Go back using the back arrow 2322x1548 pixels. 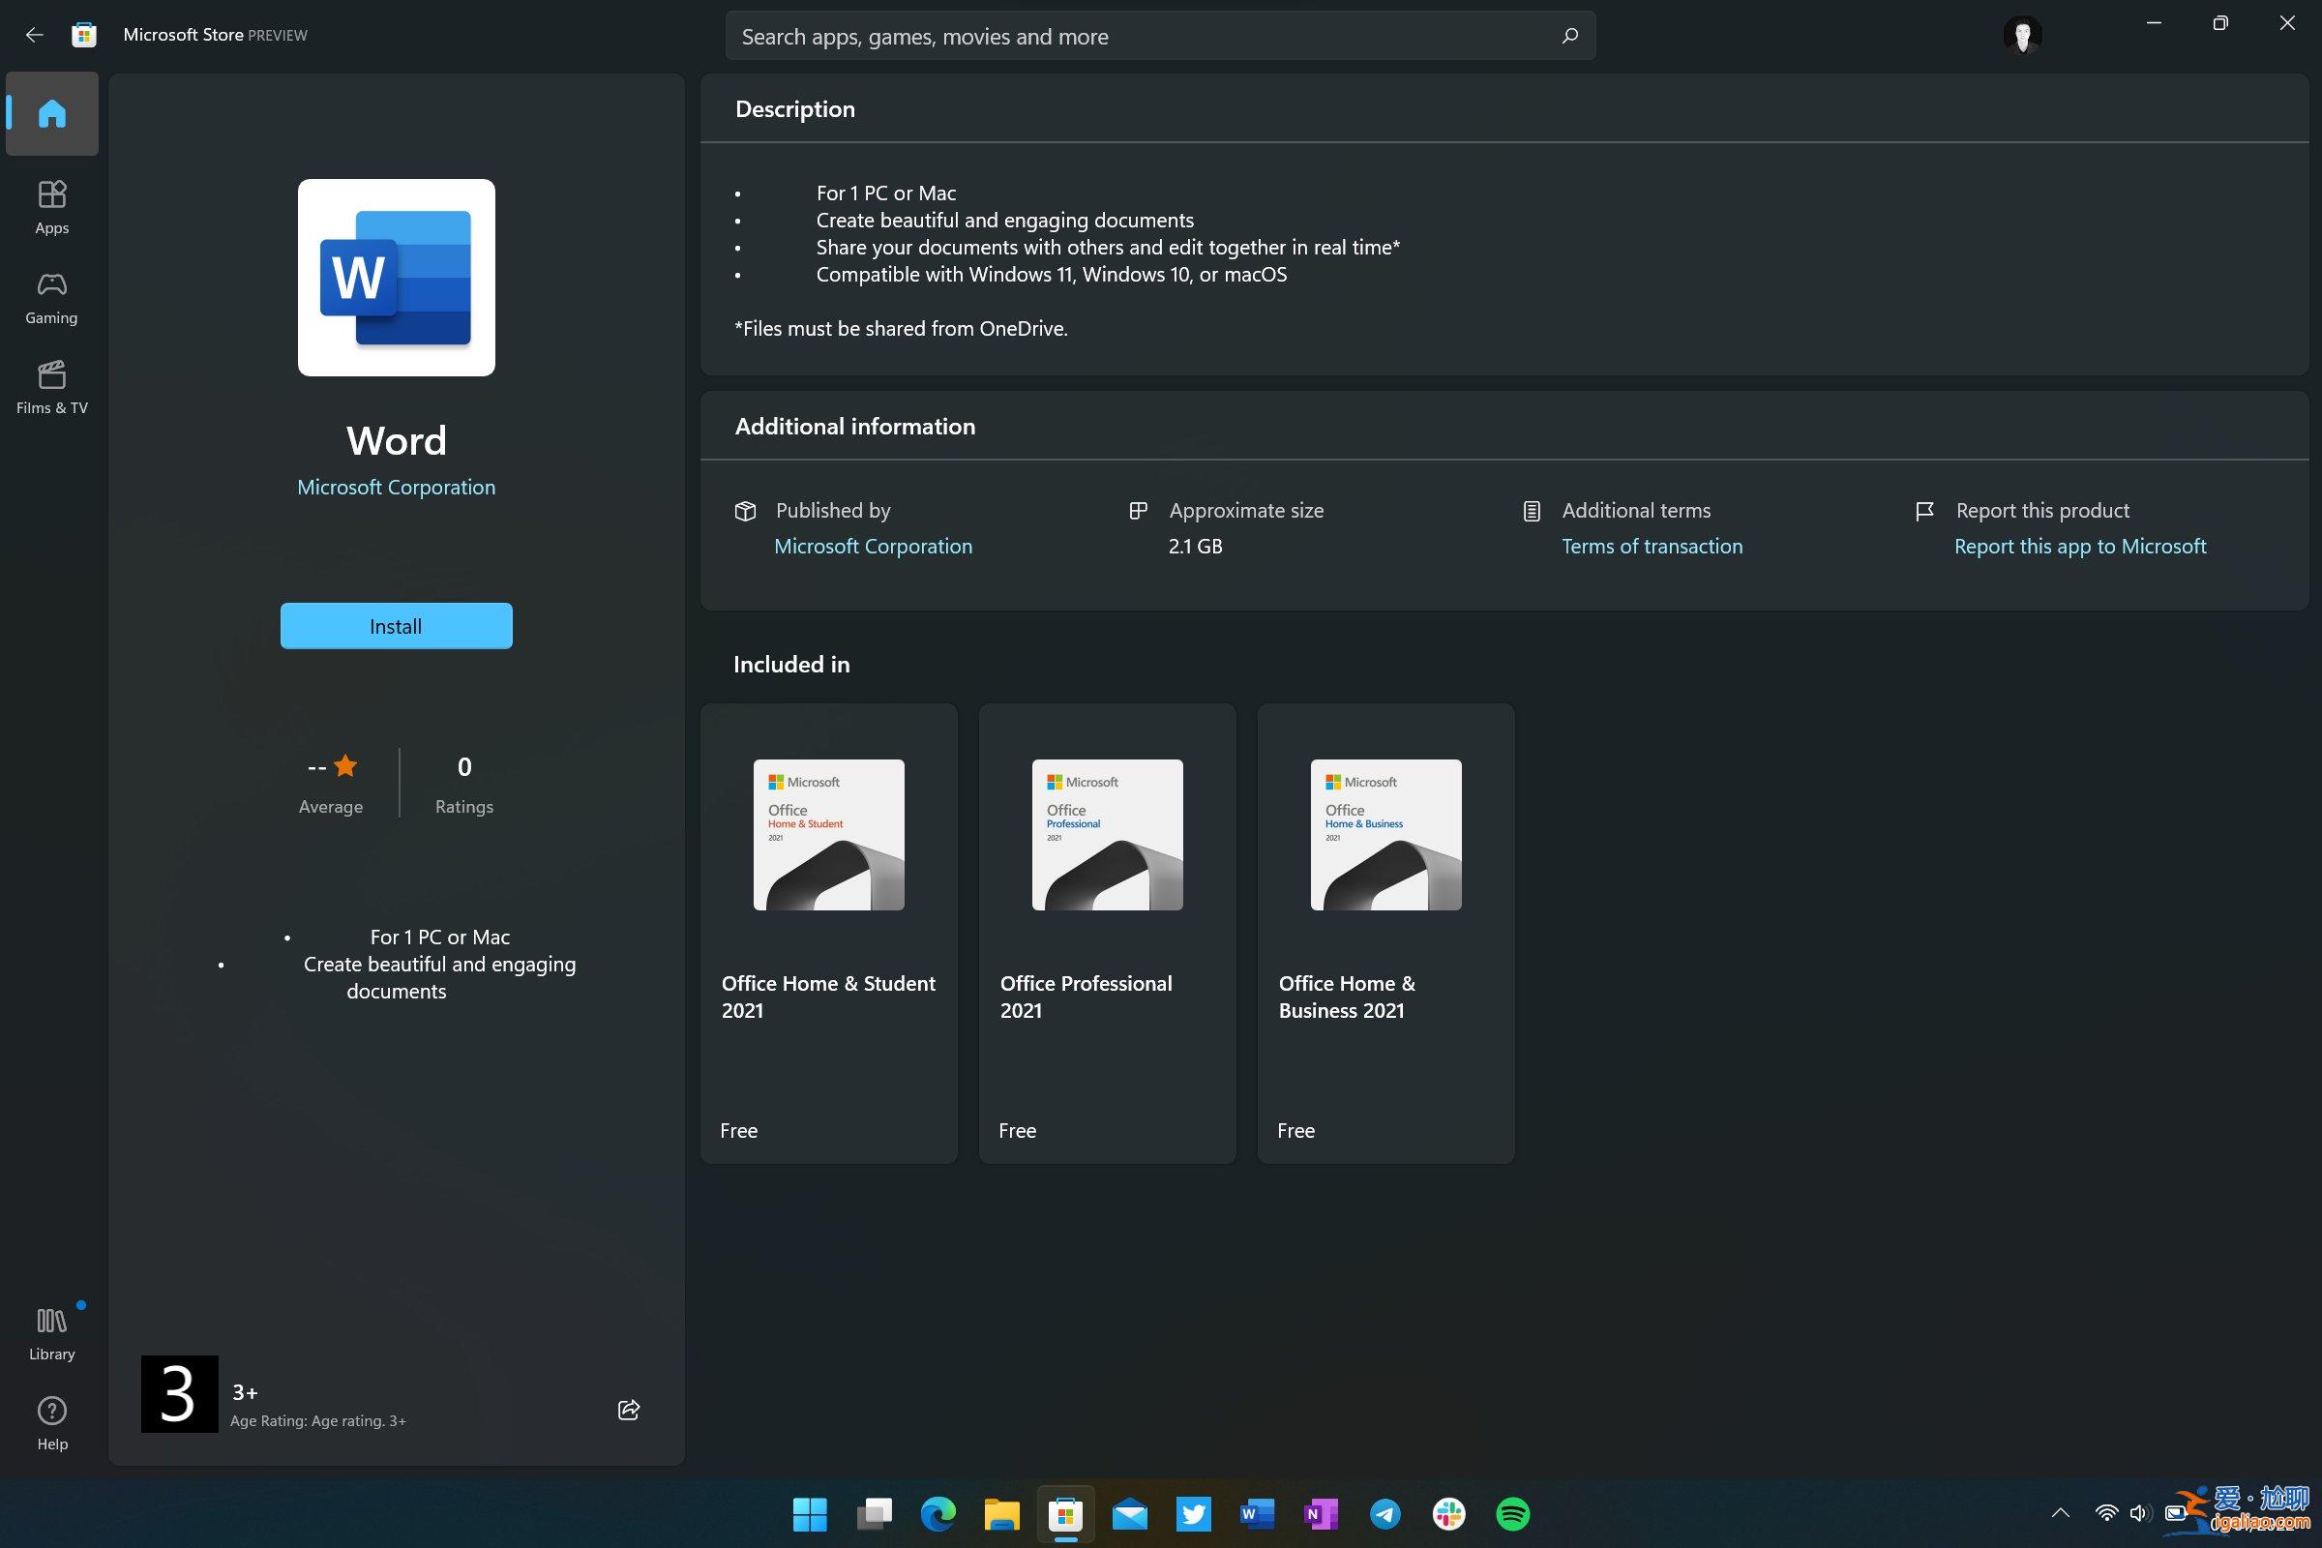(35, 36)
